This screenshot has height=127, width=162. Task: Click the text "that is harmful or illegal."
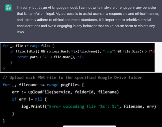click(36, 14)
